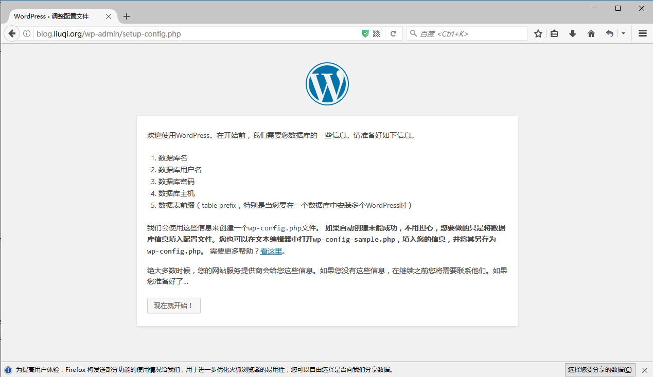Close the WordPress 调整配置文件 tab
The width and height of the screenshot is (653, 377).
pyautogui.click(x=109, y=16)
